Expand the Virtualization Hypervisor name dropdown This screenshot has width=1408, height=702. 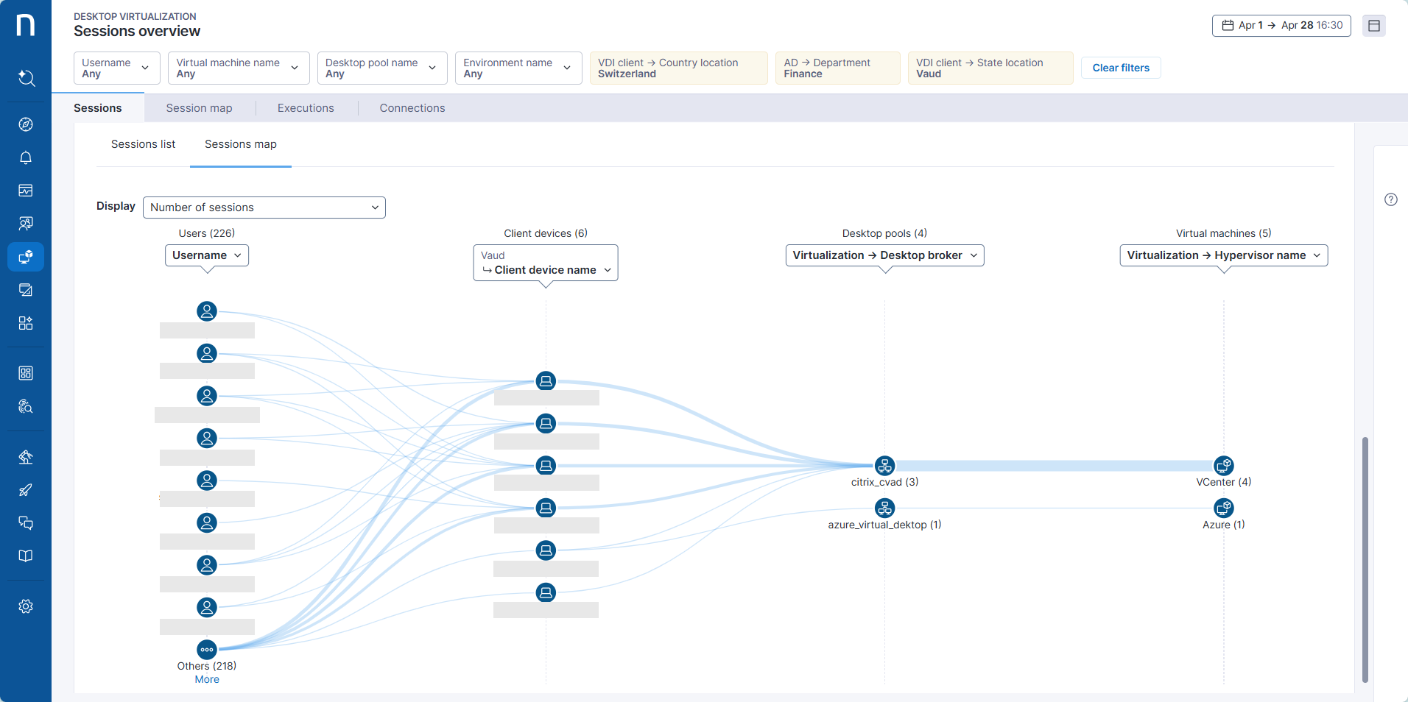point(1223,255)
